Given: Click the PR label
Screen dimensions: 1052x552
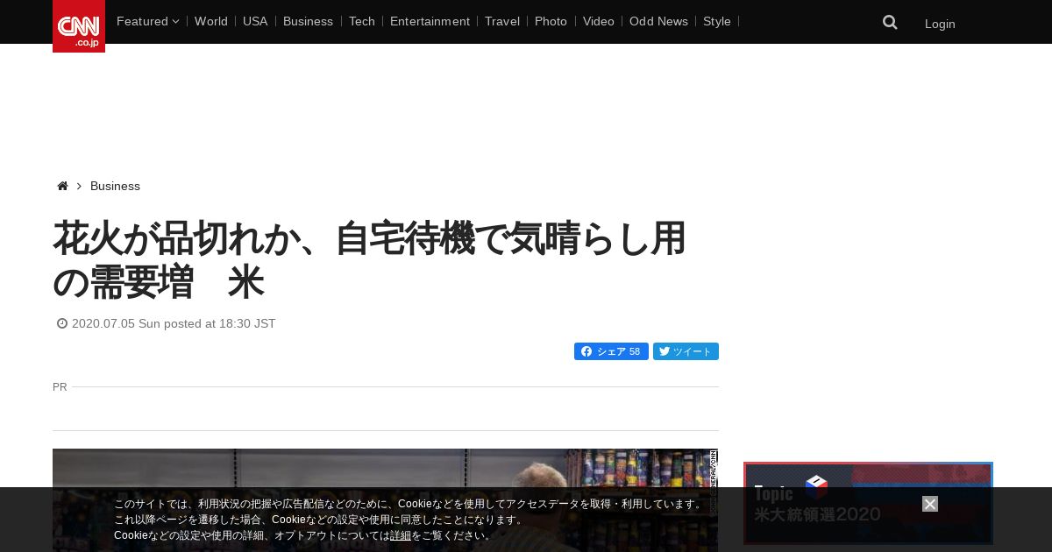Looking at the screenshot, I should pyautogui.click(x=60, y=386).
